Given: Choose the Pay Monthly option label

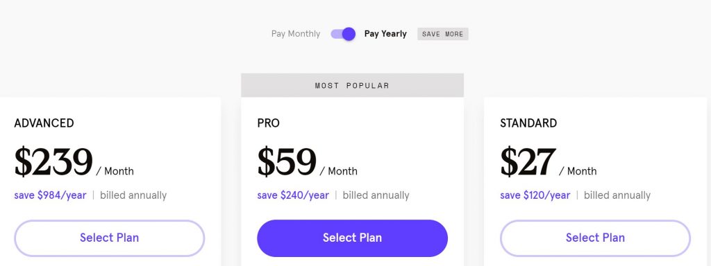Looking at the screenshot, I should click(296, 34).
